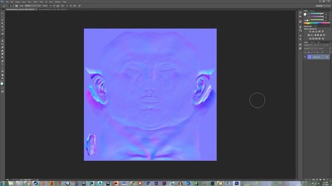The height and width of the screenshot is (186, 332).
Task: Open the workspace switcher dropdown
Action: coord(323,6)
